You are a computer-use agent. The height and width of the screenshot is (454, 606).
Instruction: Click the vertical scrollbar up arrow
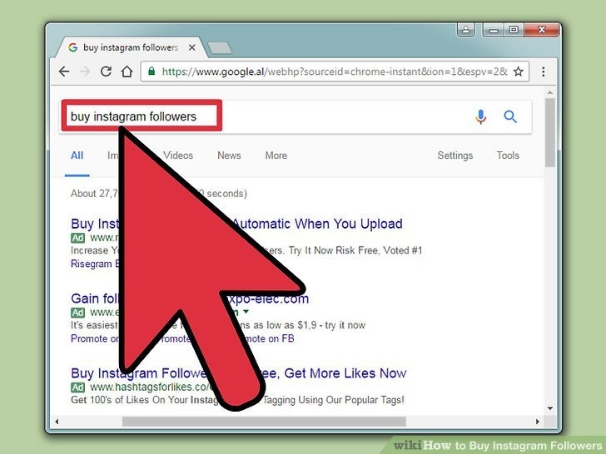[550, 92]
